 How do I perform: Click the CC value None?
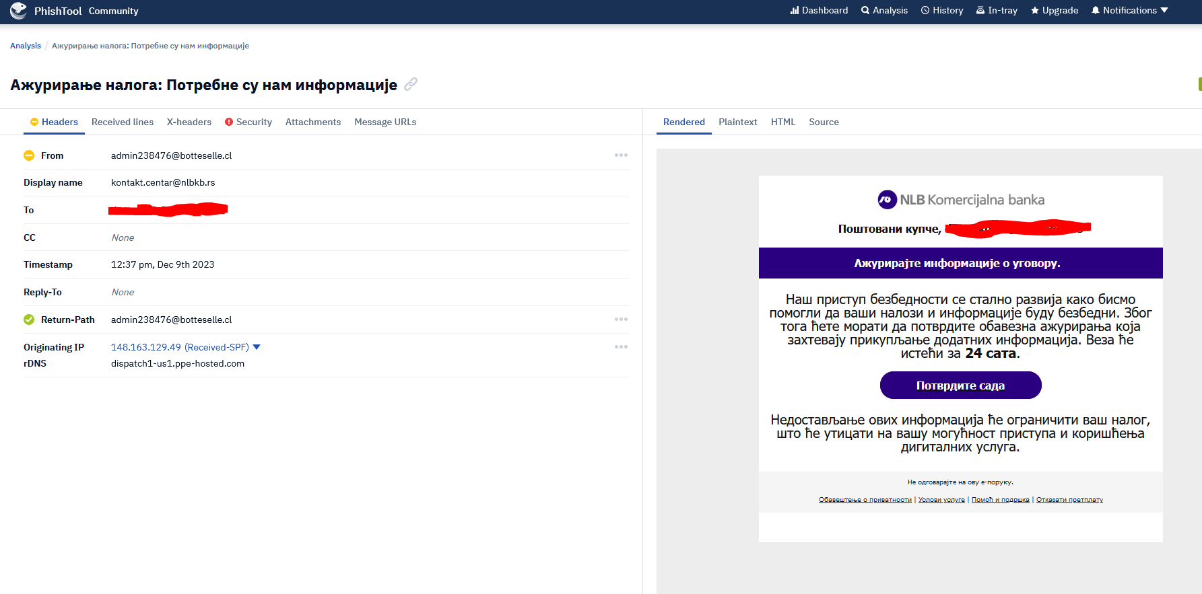(x=123, y=237)
